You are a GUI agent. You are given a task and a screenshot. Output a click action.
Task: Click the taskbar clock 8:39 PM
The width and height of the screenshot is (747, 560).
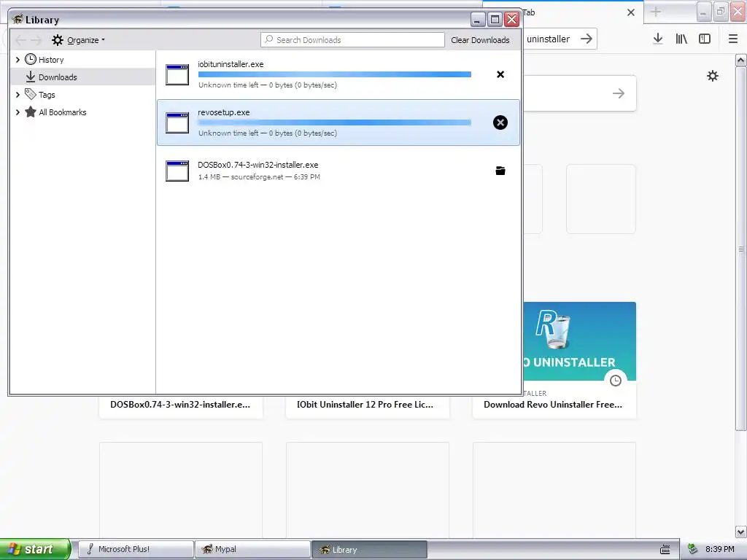click(719, 549)
